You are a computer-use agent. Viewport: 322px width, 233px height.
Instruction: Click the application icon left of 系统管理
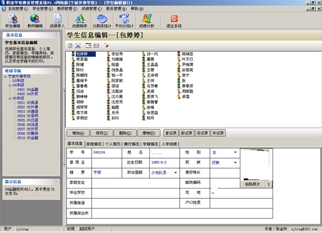click(x=4, y=9)
